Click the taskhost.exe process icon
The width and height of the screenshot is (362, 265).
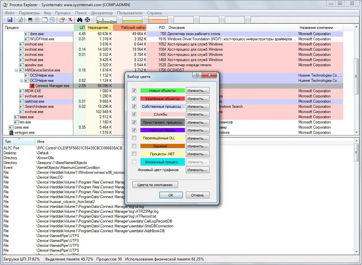pyautogui.click(x=22, y=101)
